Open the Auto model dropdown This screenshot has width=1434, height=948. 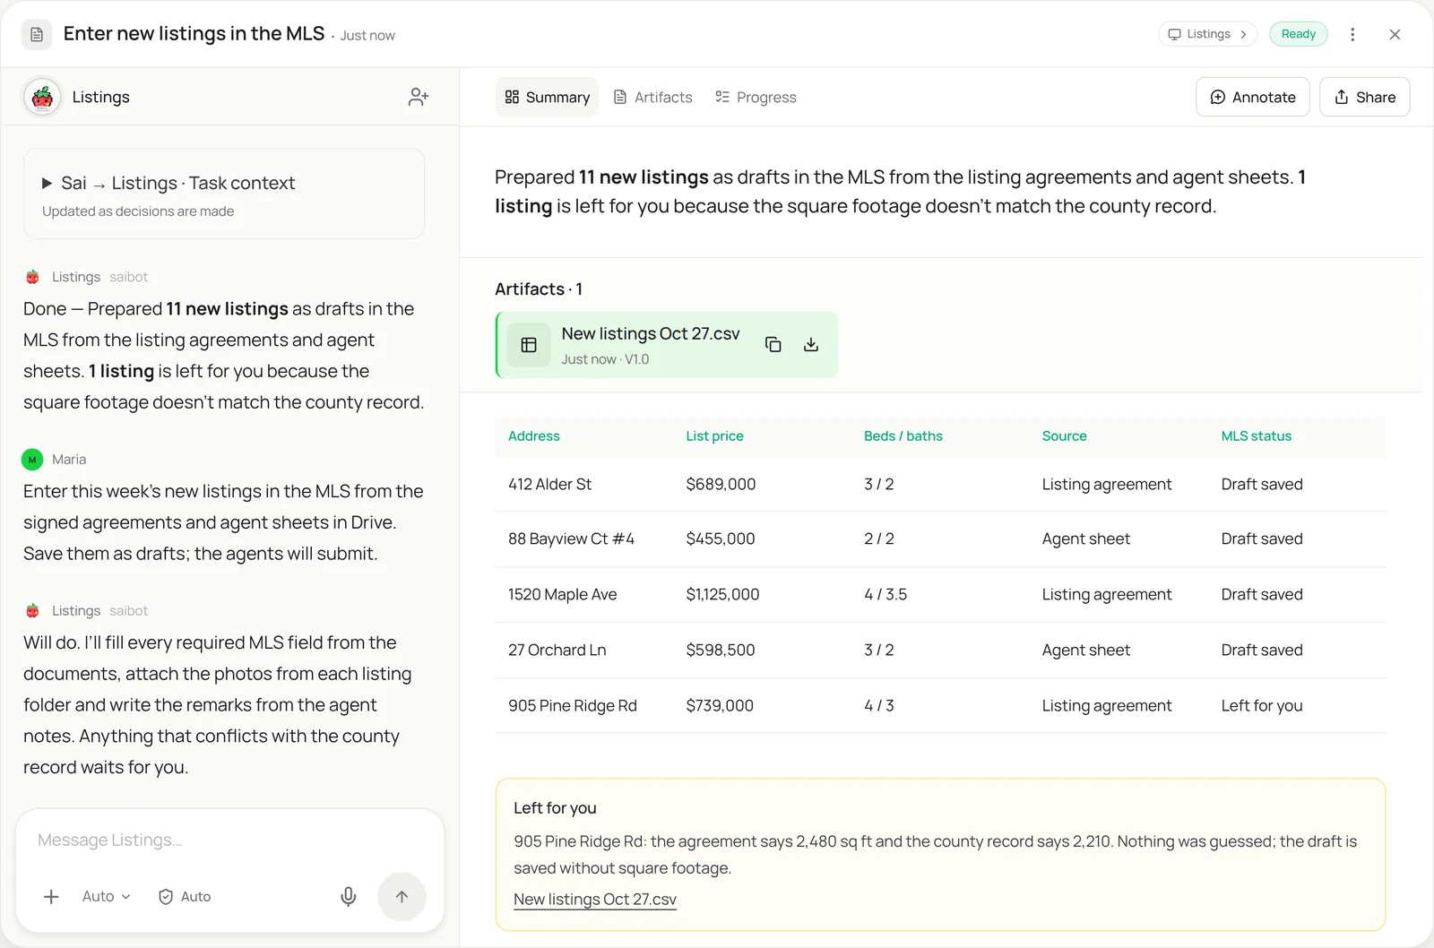[106, 897]
